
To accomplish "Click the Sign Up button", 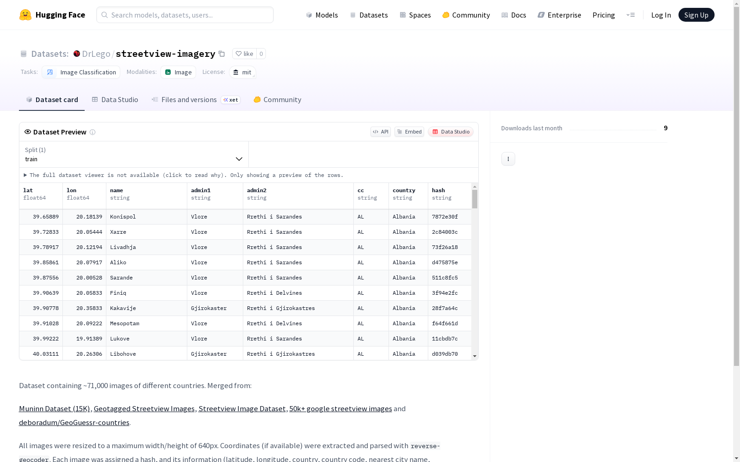I will 696,15.
